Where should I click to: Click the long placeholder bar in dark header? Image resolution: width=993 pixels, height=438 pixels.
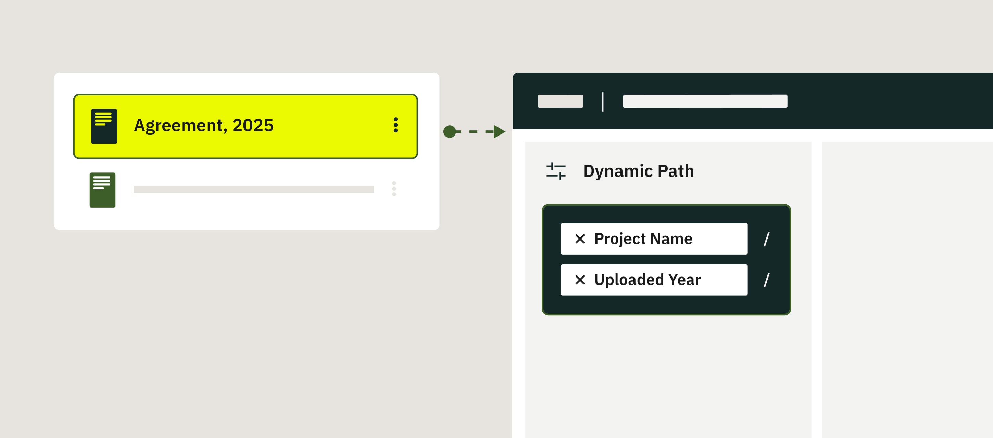pos(705,101)
